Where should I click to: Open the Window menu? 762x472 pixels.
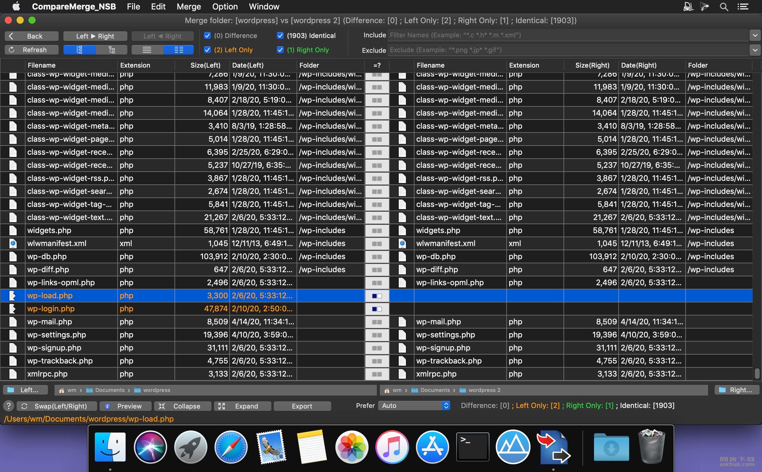click(x=264, y=7)
